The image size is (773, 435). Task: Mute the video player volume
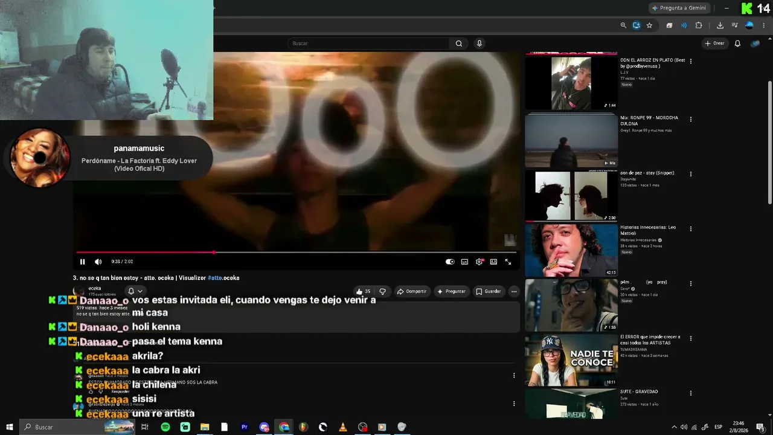pyautogui.click(x=98, y=262)
